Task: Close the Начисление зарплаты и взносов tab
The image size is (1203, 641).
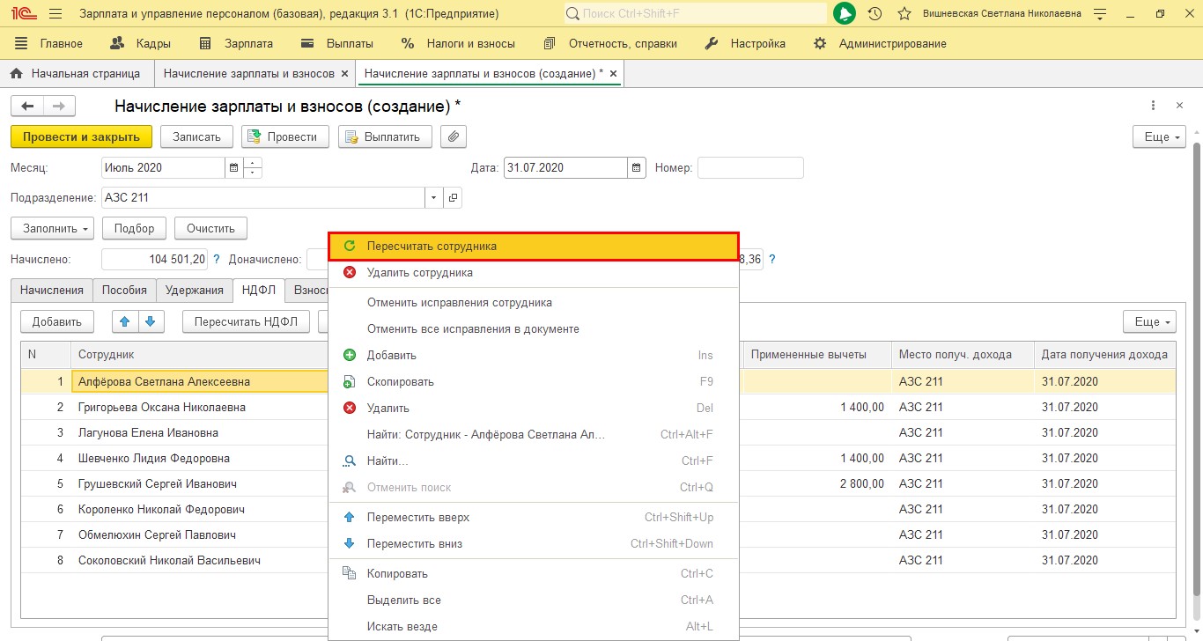Action: pyautogui.click(x=343, y=74)
